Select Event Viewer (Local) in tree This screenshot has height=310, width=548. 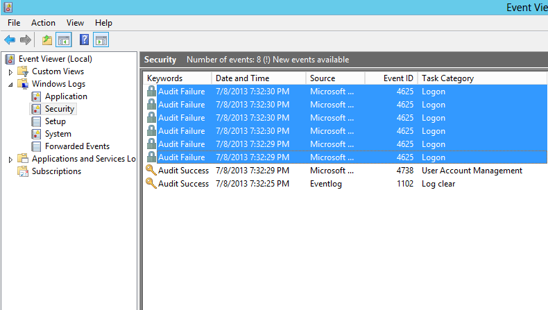click(55, 59)
